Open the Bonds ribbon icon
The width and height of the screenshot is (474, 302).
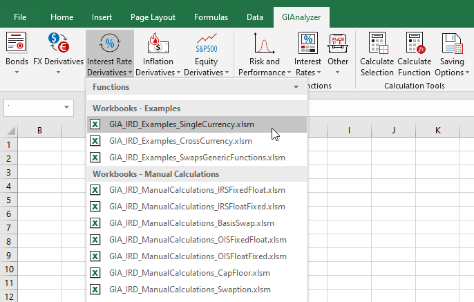pos(17,43)
